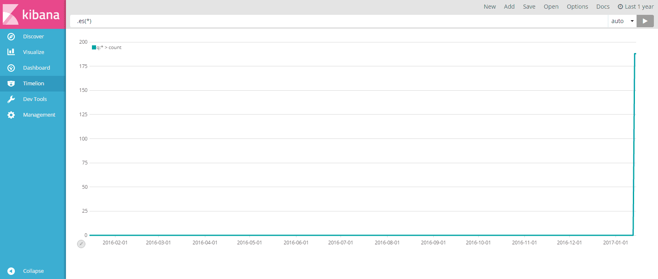Click Open in the top menu

[551, 7]
